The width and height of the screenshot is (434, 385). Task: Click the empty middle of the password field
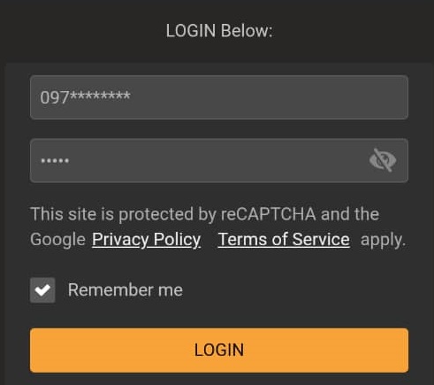point(218,160)
